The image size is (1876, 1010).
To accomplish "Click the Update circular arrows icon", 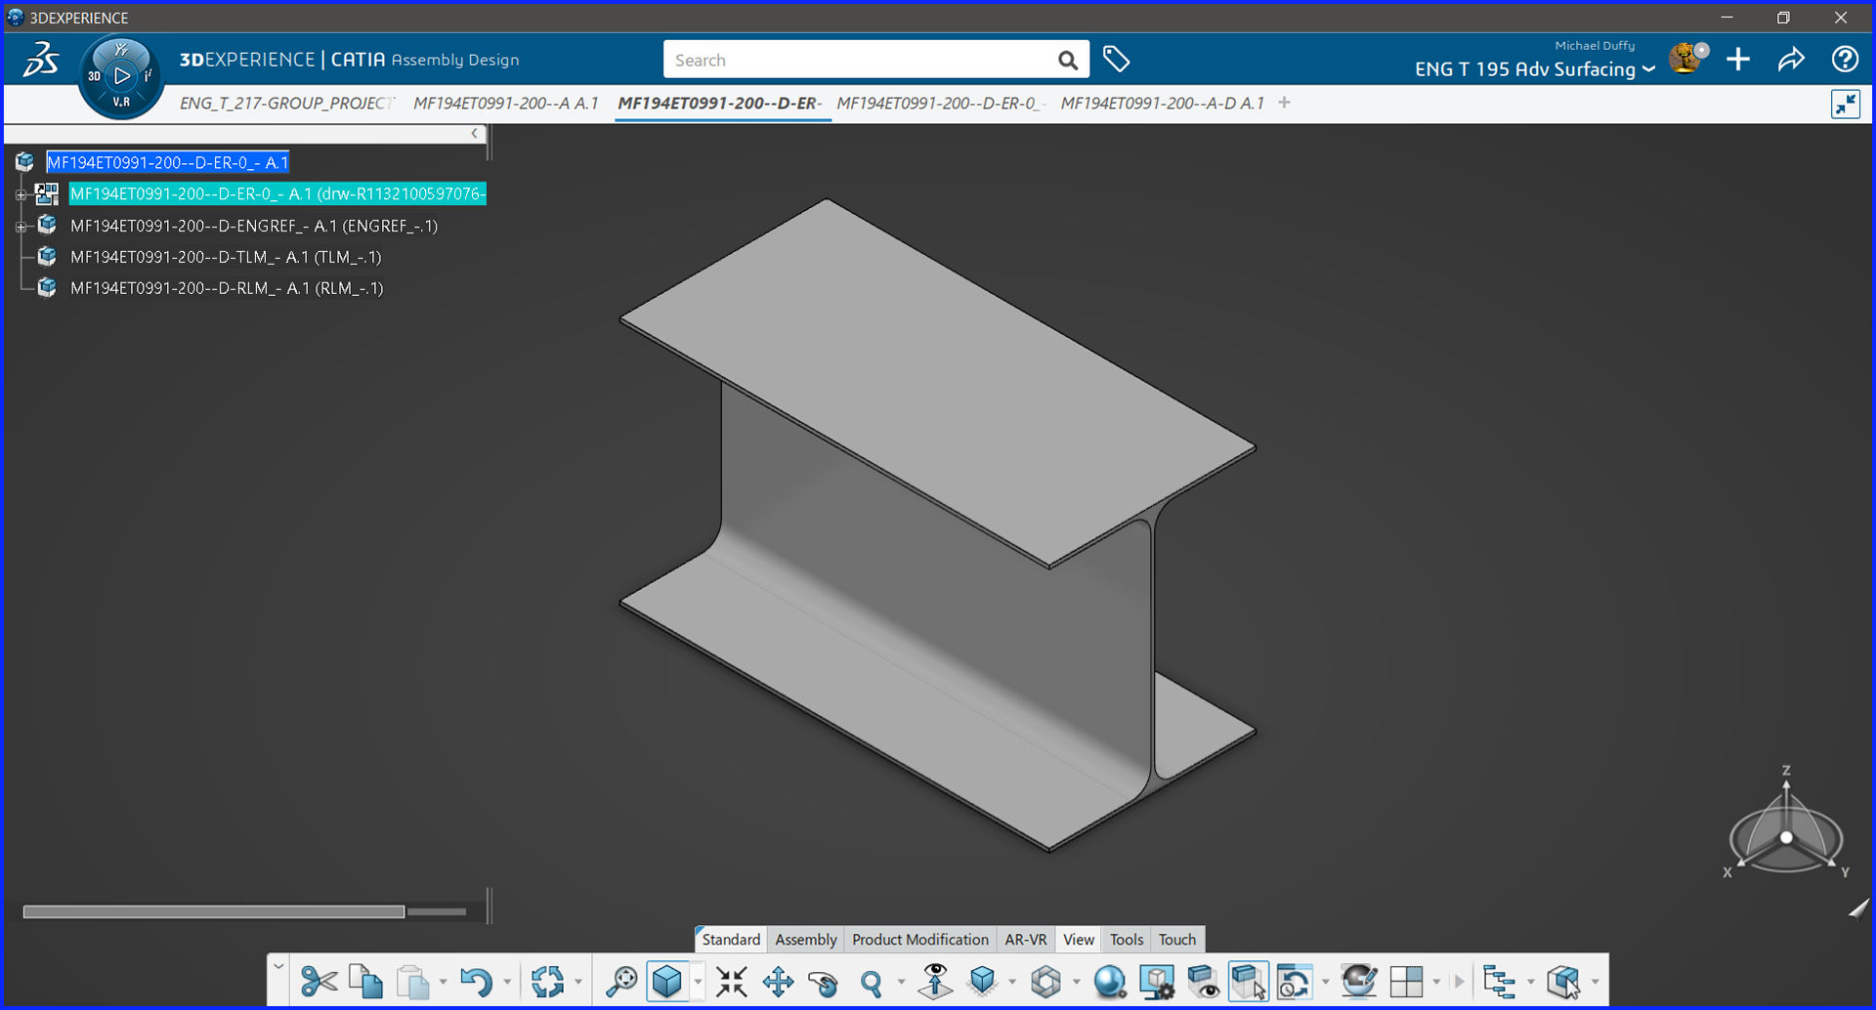I will pos(547,982).
